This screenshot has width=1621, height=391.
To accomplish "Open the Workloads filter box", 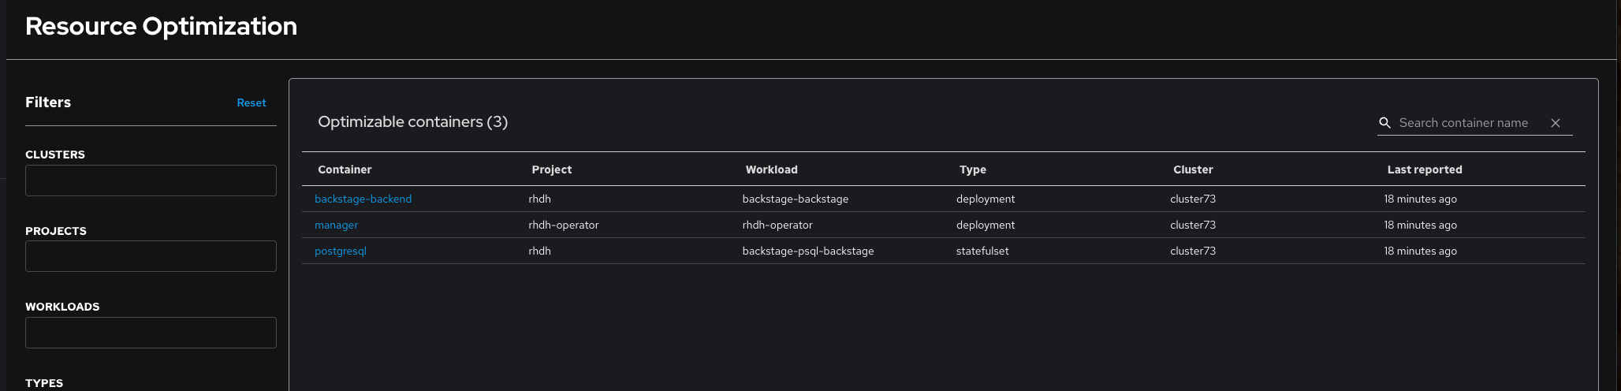I will (151, 333).
